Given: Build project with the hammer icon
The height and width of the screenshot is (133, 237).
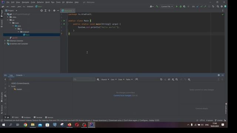Looking at the screenshot, I should 157,7.
